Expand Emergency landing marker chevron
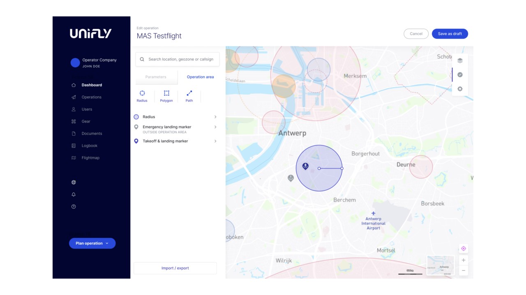Image resolution: width=526 pixels, height=295 pixels. coord(215,127)
